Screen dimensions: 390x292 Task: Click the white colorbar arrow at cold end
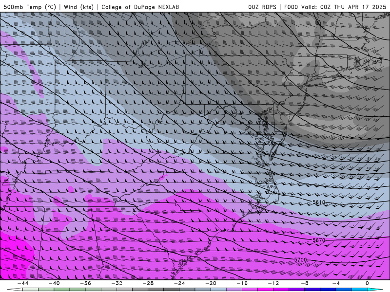tap(15, 290)
